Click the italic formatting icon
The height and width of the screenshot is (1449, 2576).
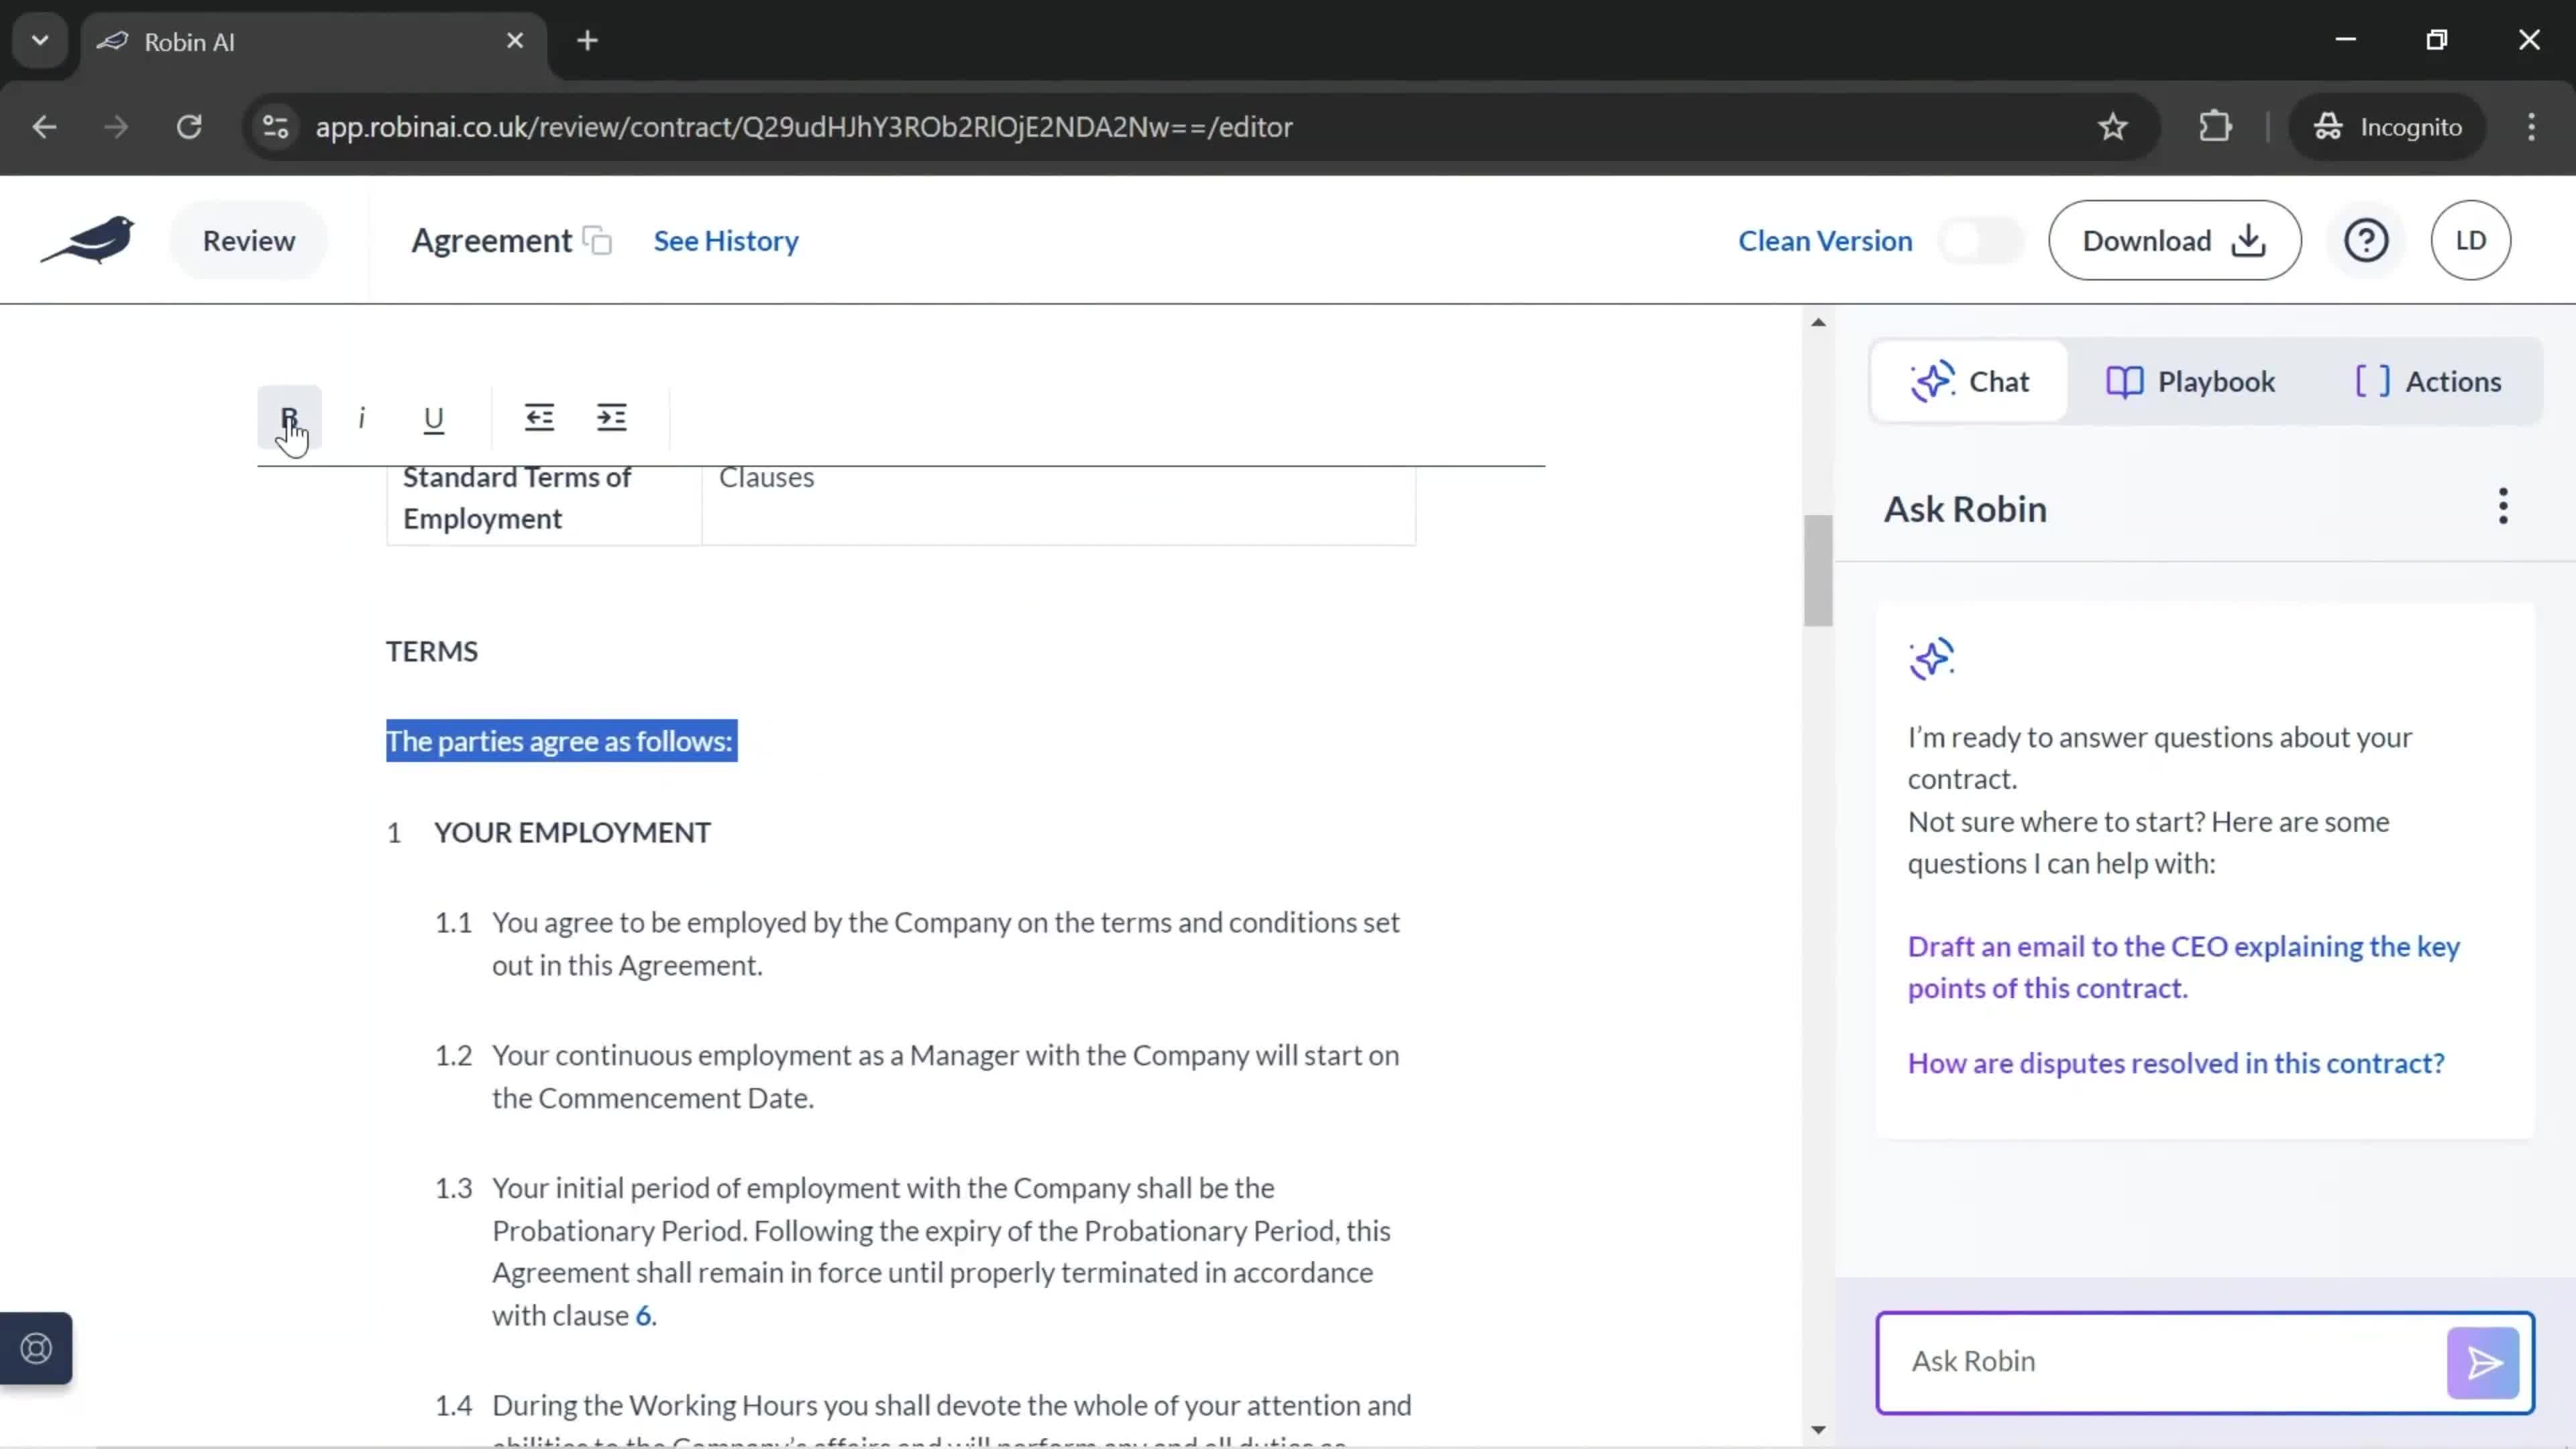pos(361,417)
